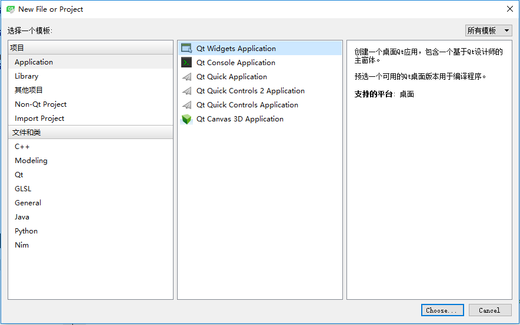520x325 pixels.
Task: Choose the Qt Widgets Application template text
Action: point(236,49)
